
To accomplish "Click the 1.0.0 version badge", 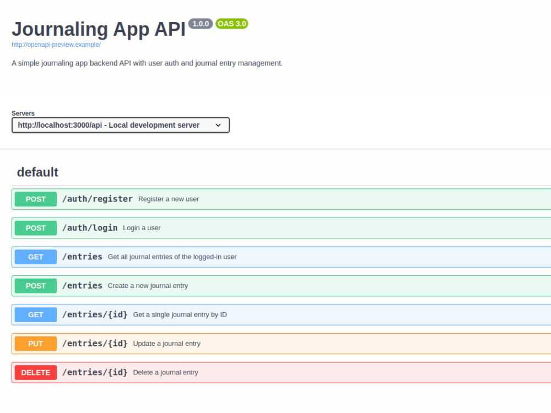I will point(201,24).
